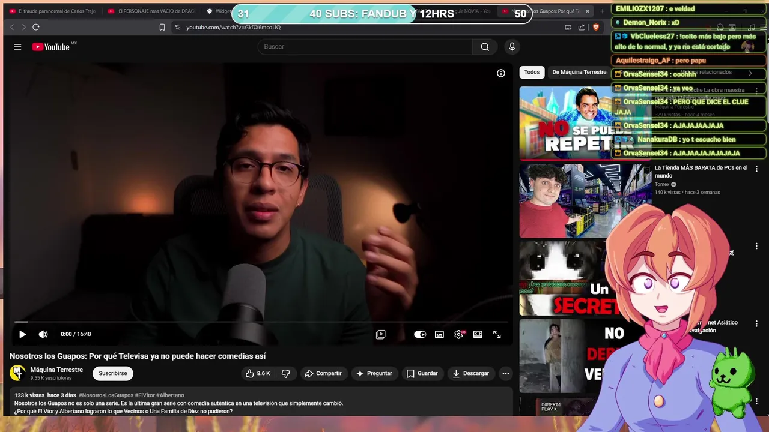This screenshot has height=432, width=769.
Task: Open Máquina Terrestre channel avatar
Action: coord(17,373)
